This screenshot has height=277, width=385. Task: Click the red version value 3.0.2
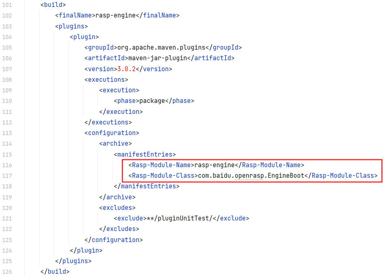[126, 69]
